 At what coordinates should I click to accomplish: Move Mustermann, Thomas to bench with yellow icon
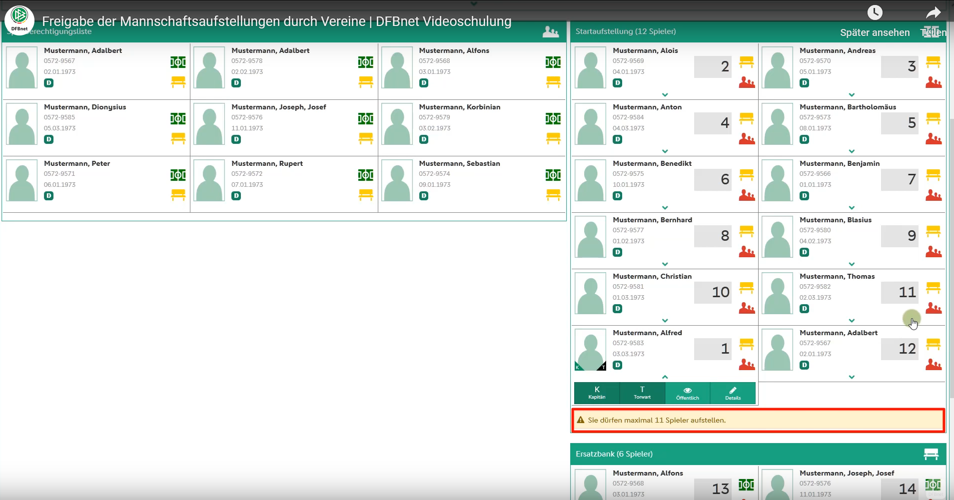[933, 288]
